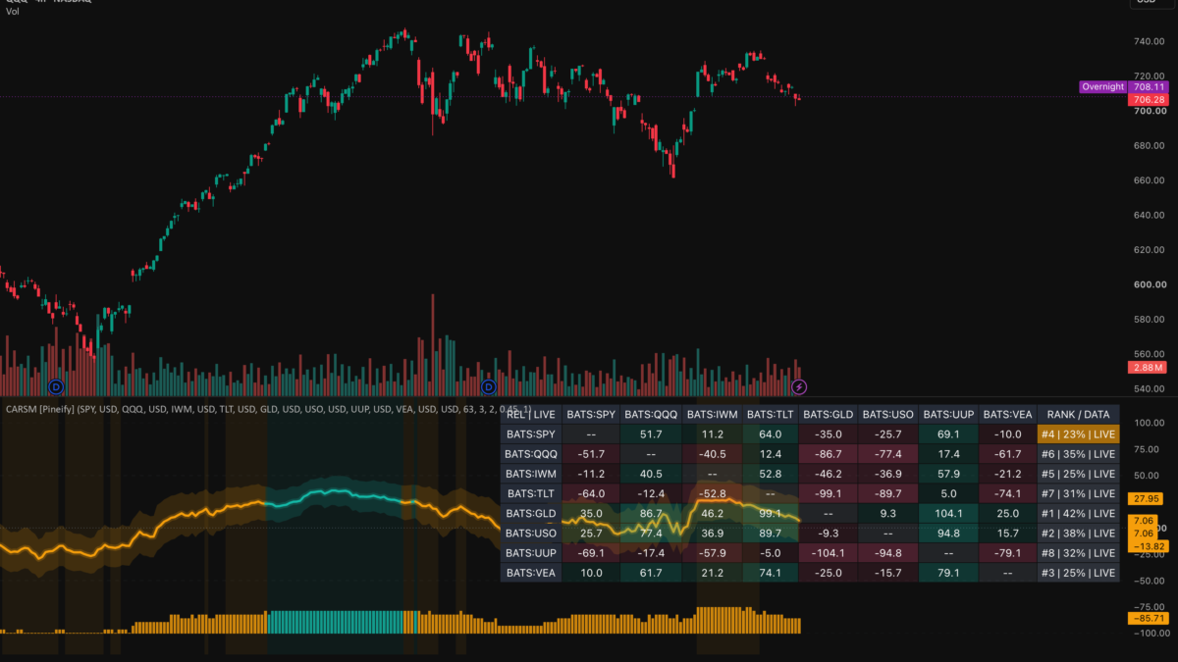Click the -77.4 cell in the QQQ row
1178x662 pixels.
tap(888, 454)
